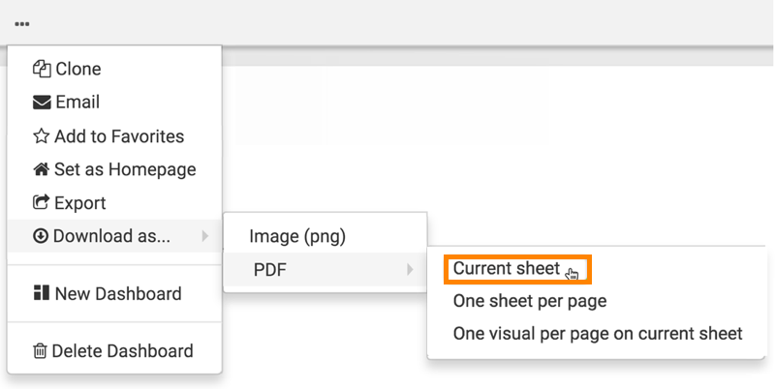The width and height of the screenshot is (775, 389).
Task: Click the Delete Dashboard text
Action: (x=123, y=351)
